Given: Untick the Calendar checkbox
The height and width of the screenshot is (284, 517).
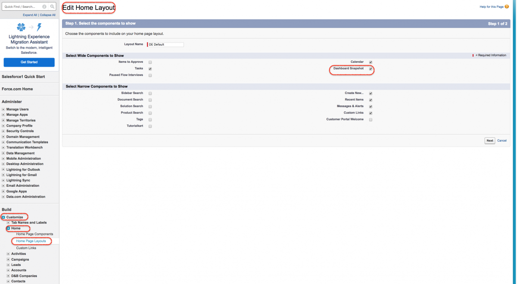Looking at the screenshot, I should click(x=371, y=62).
